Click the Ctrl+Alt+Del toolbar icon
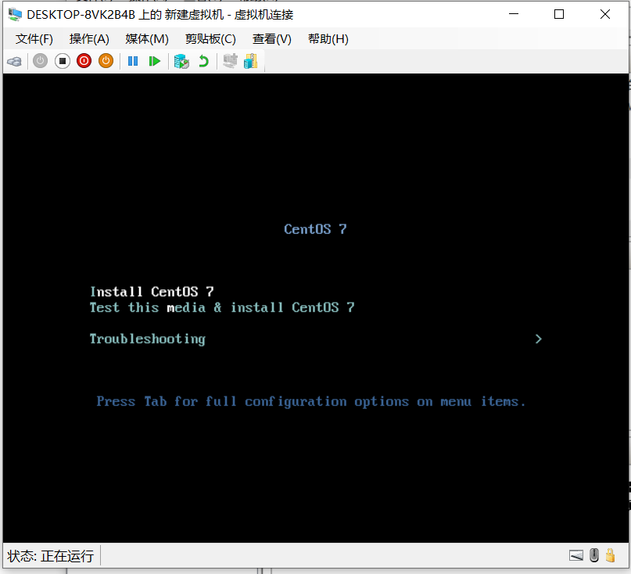 [15, 62]
